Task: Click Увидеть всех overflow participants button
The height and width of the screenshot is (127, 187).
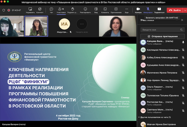Action: (x=82, y=26)
